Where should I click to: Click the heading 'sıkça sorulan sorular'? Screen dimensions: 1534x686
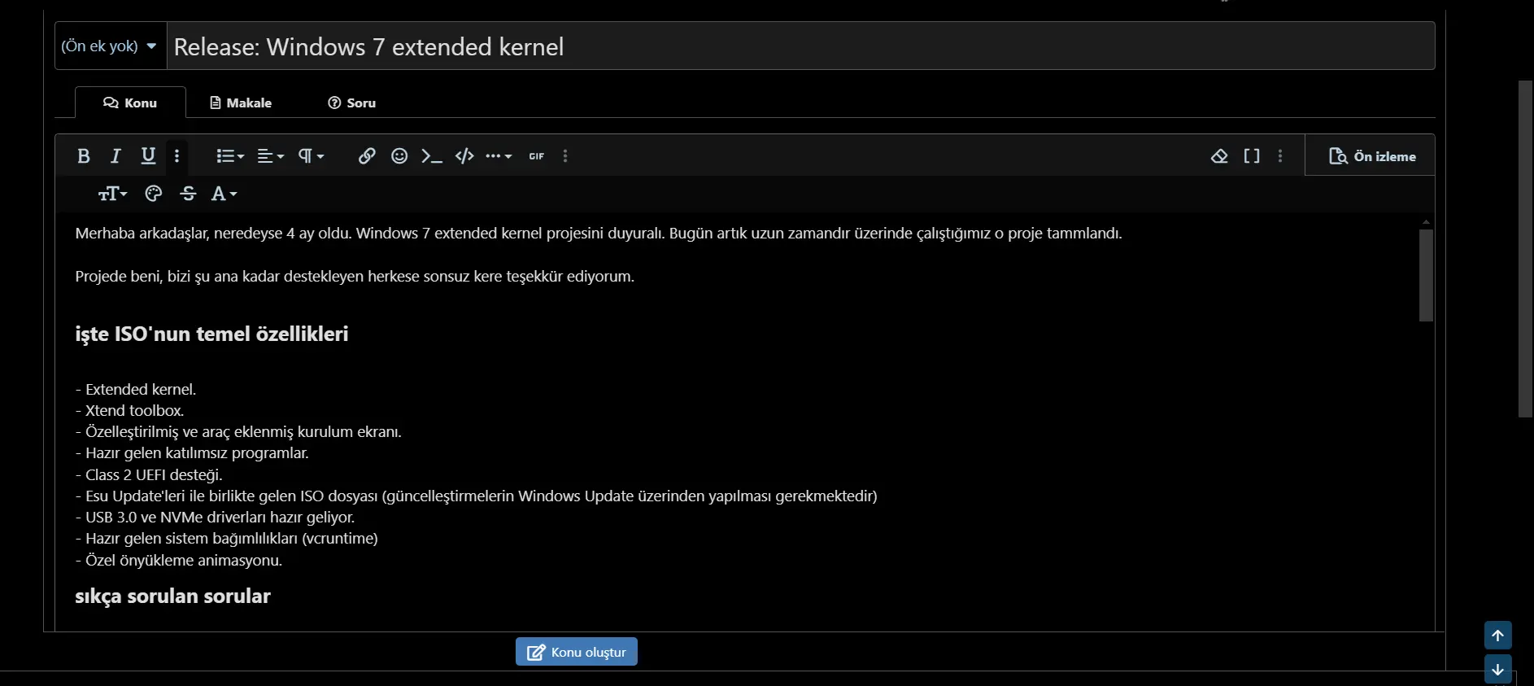coord(172,596)
